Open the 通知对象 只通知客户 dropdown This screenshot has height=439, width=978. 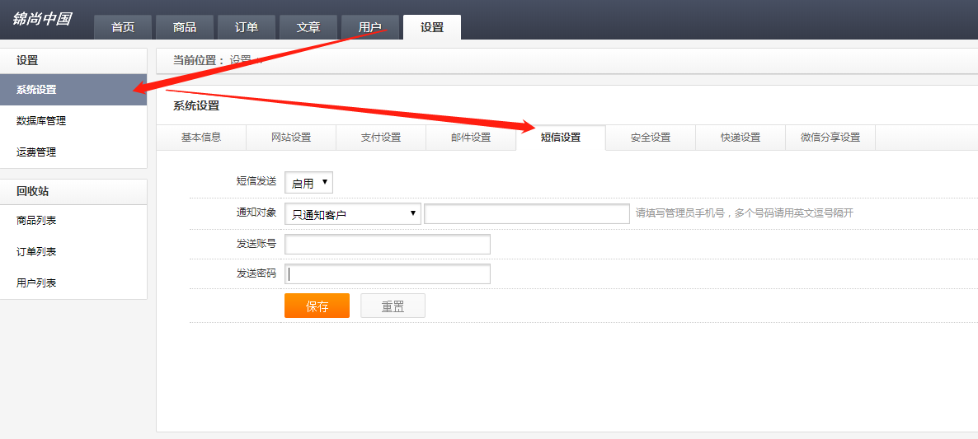tap(353, 214)
